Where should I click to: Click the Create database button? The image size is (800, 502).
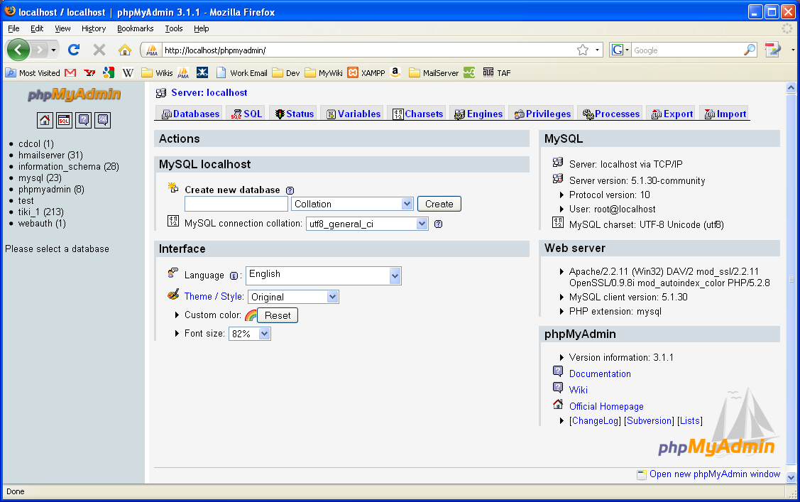(x=439, y=204)
